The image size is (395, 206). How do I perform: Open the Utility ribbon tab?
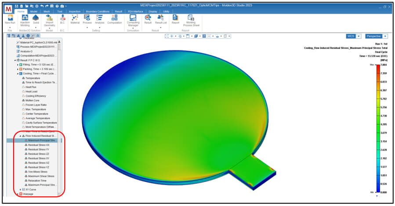click(x=166, y=11)
